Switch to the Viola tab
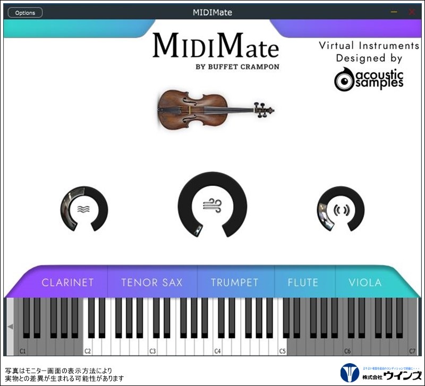Screen dimensions: 425x386 coord(365,282)
